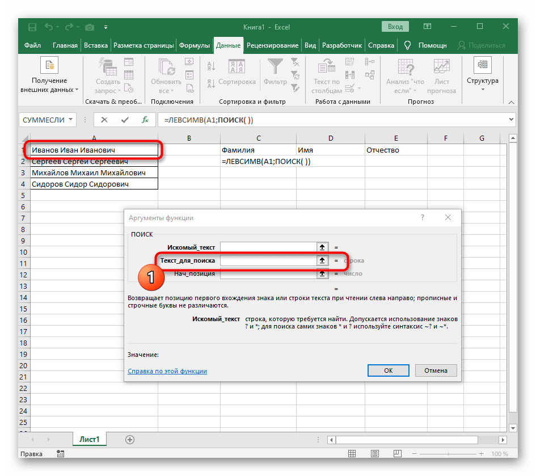Switch to the Рецензирование tab
536x476 pixels.
272,45
